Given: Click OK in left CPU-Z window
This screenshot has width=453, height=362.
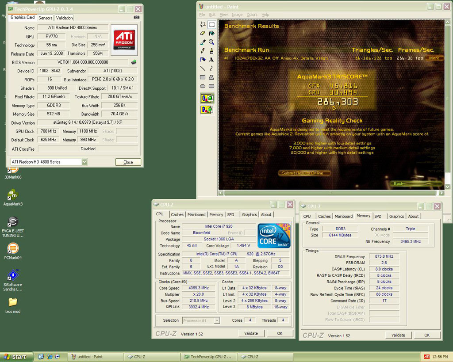Looking at the screenshot, I should coord(280,333).
